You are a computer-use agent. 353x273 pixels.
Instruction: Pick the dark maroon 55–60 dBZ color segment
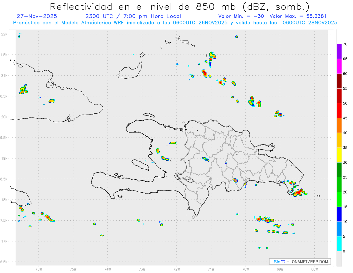click(x=339, y=81)
